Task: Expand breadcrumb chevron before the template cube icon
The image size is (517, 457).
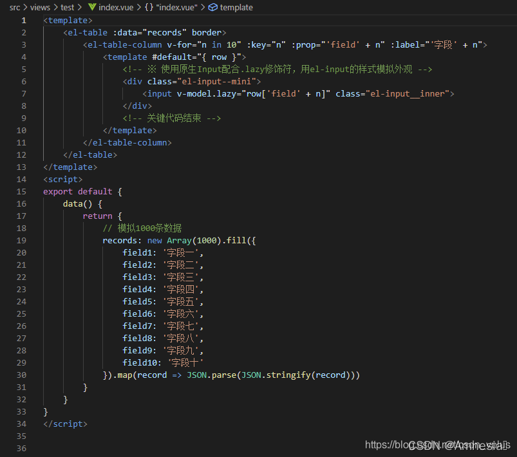Action: pyautogui.click(x=203, y=7)
